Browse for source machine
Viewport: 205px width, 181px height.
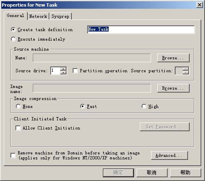pos(173,58)
